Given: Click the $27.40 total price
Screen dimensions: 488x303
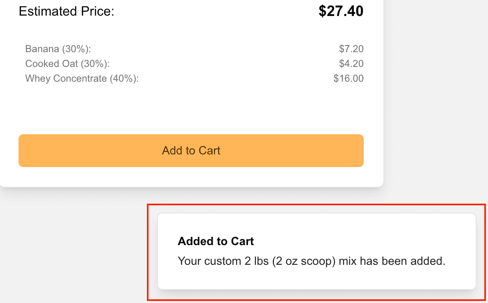Looking at the screenshot, I should 341,11.
